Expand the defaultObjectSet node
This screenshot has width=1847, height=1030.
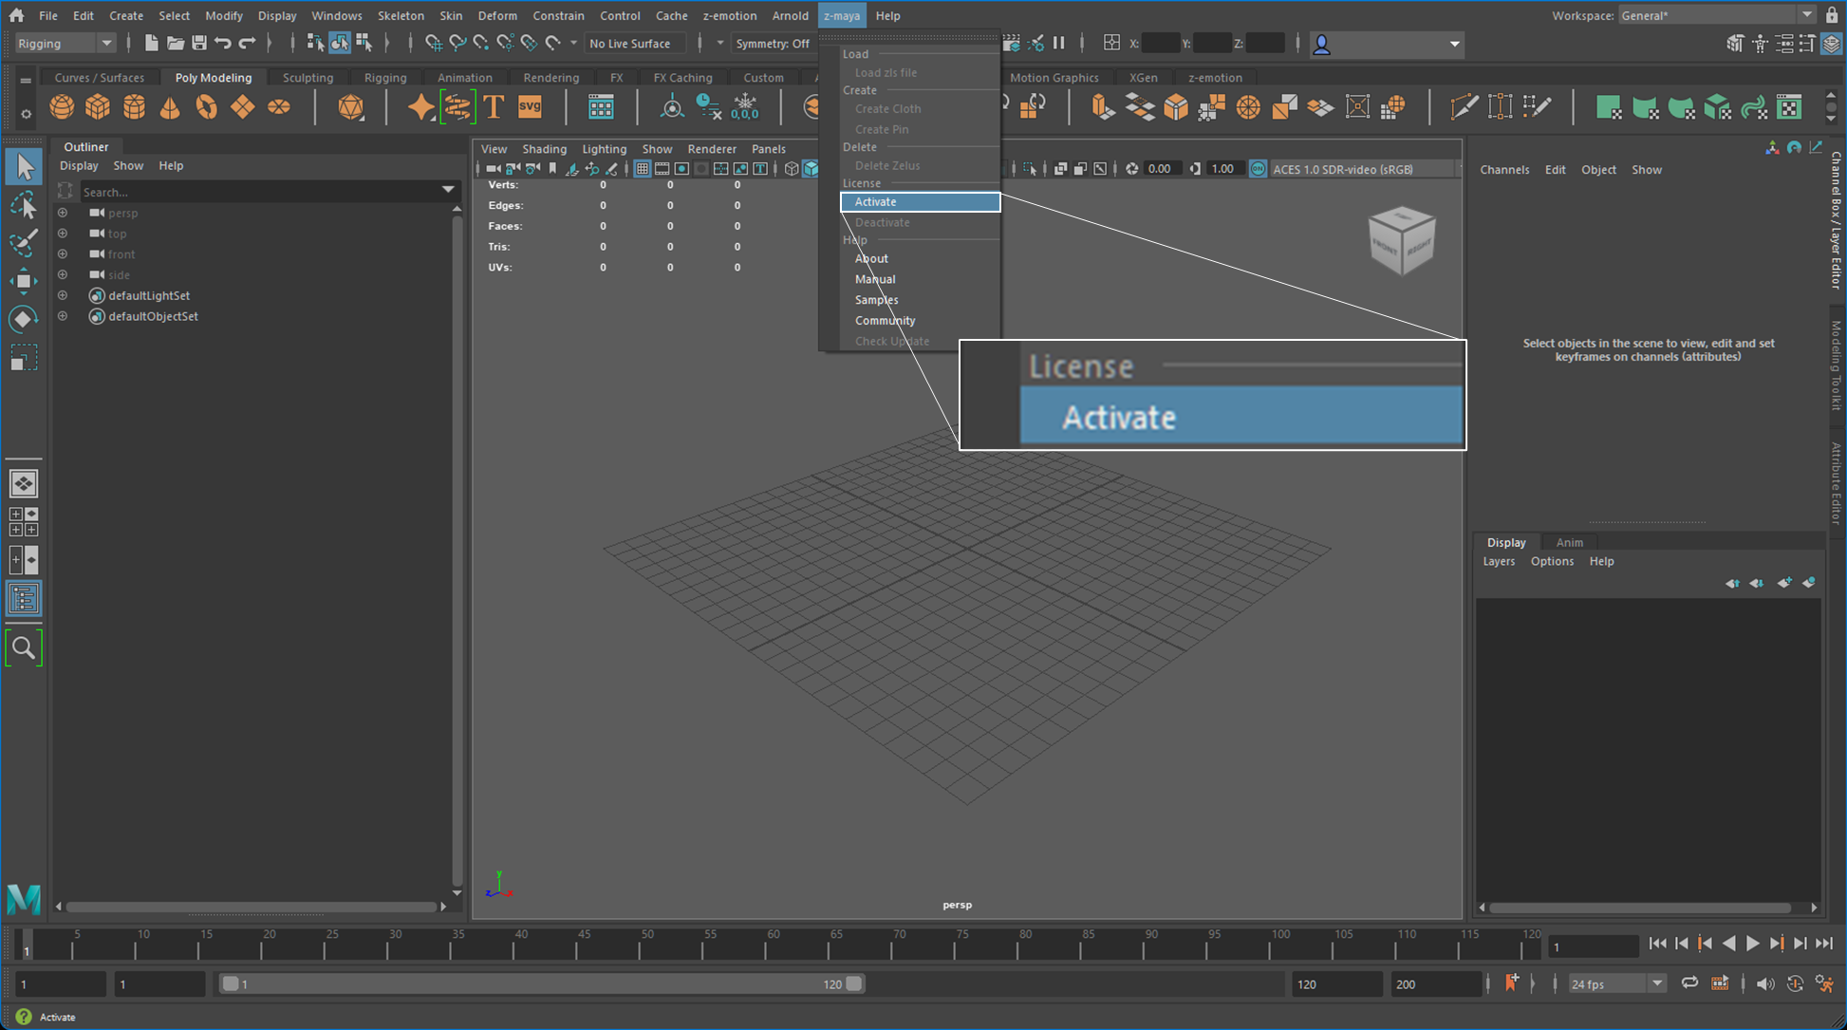pyautogui.click(x=63, y=316)
